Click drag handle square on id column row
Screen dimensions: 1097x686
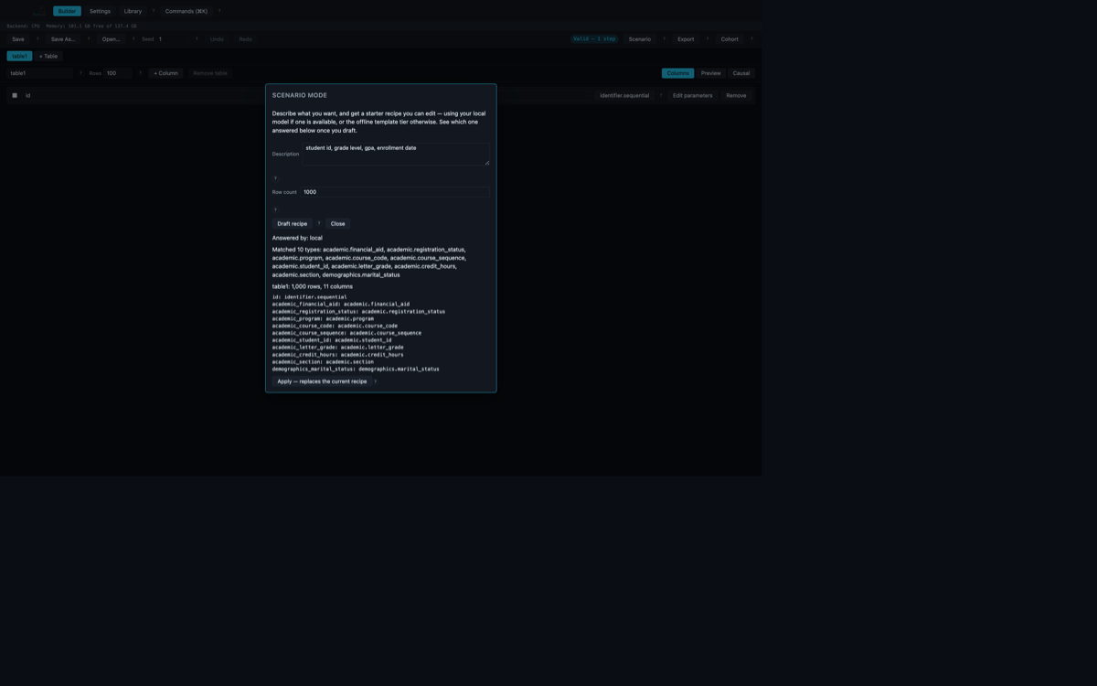15,95
